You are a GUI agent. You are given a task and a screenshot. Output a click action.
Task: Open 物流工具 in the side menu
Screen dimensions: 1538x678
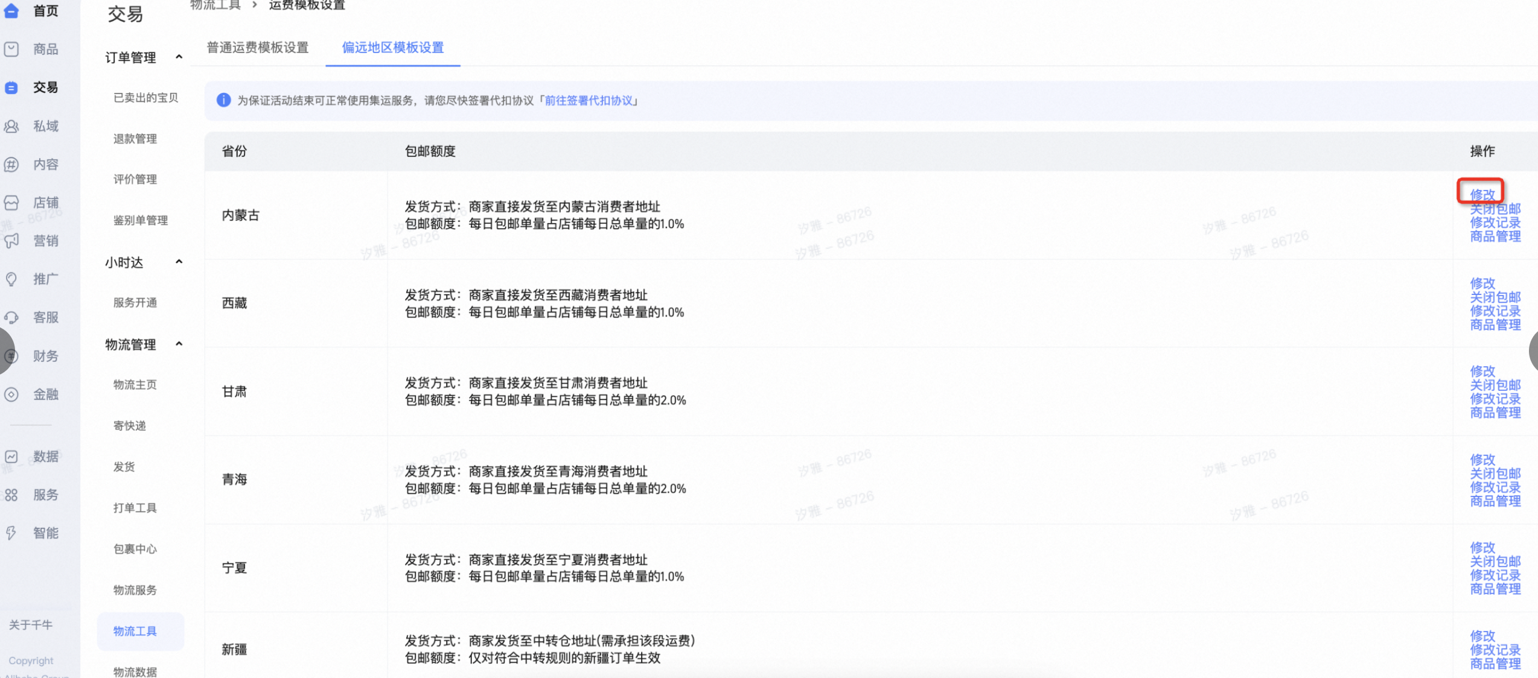[x=135, y=631]
